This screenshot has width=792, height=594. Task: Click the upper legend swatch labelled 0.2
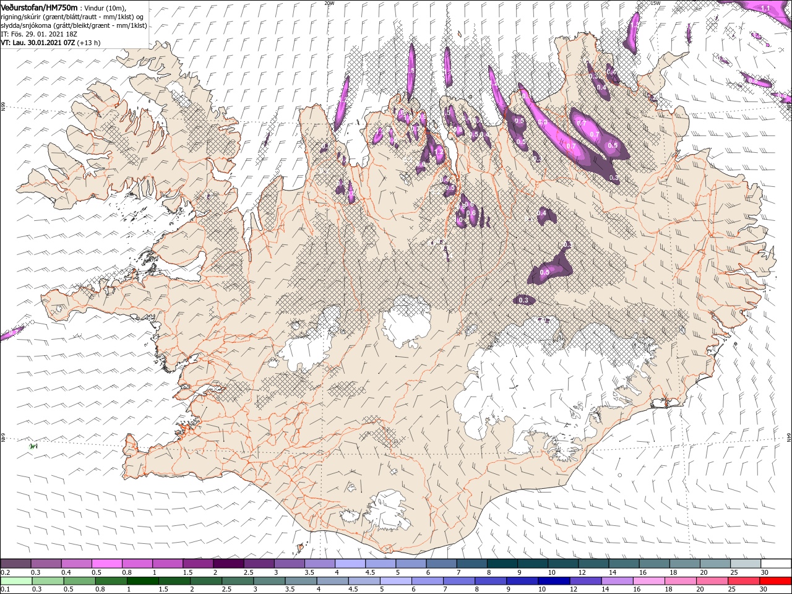(x=15, y=564)
